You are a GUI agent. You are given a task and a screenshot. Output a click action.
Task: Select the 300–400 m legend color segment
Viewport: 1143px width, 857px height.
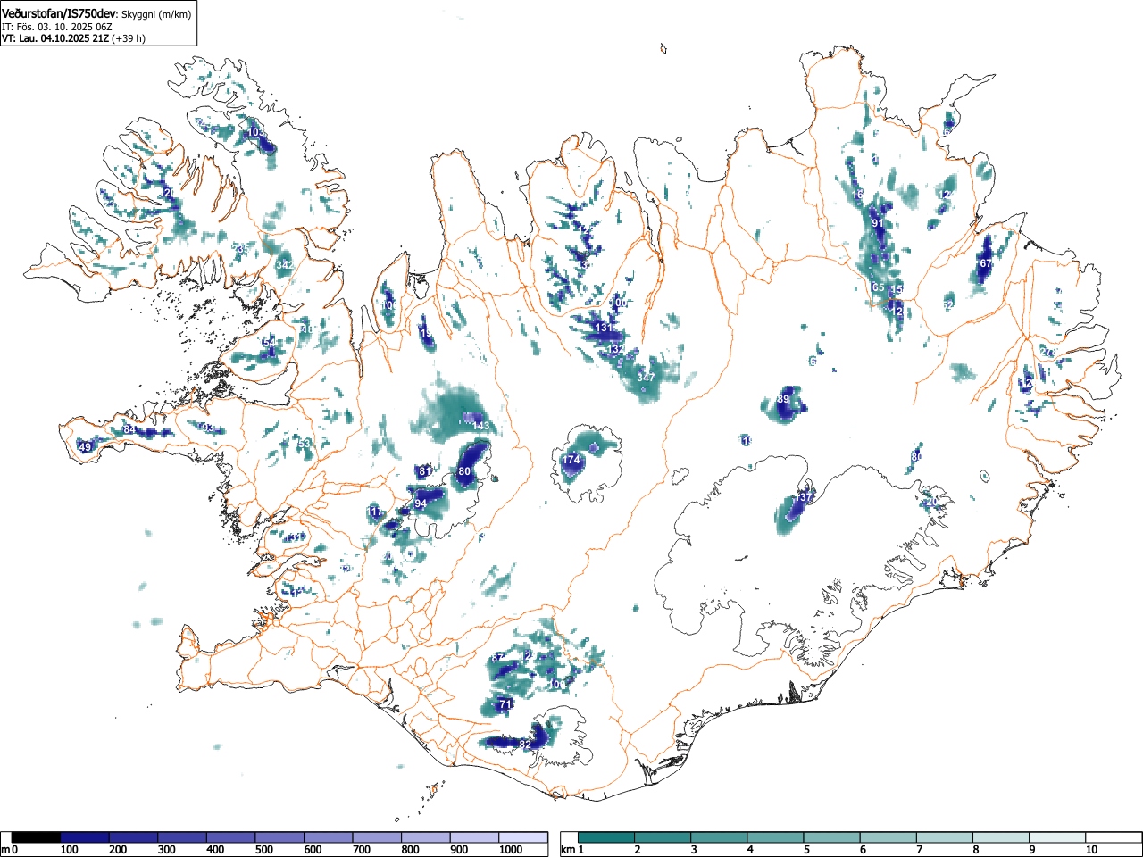[182, 837]
